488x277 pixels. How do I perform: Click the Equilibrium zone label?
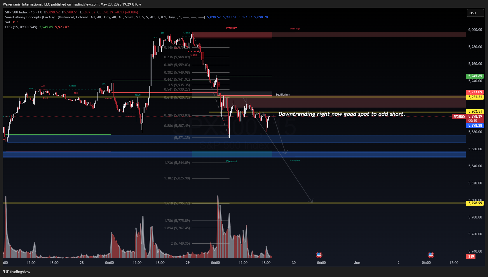(x=283, y=95)
